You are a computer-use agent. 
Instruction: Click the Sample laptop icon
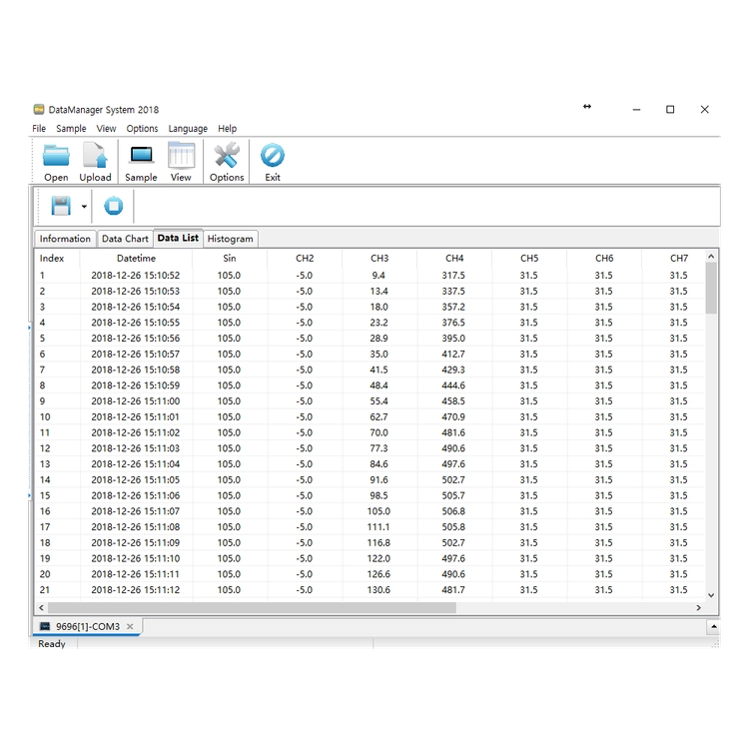(x=142, y=155)
